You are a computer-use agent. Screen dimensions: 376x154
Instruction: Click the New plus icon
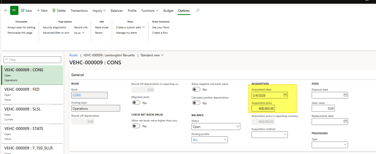[39, 11]
